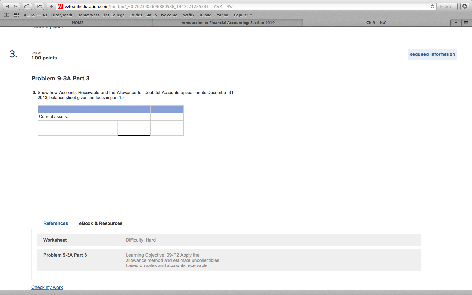This screenshot has width=472, height=295.
Task: Open the Etudes Welcome bookmark
Action: [153, 15]
